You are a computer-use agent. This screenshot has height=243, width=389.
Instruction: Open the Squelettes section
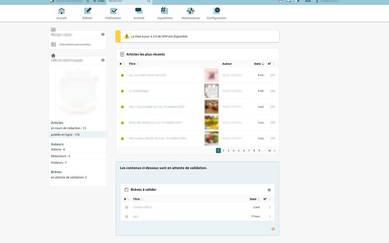164,13
